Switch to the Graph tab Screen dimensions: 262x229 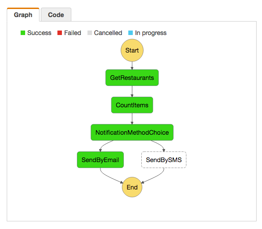point(23,15)
